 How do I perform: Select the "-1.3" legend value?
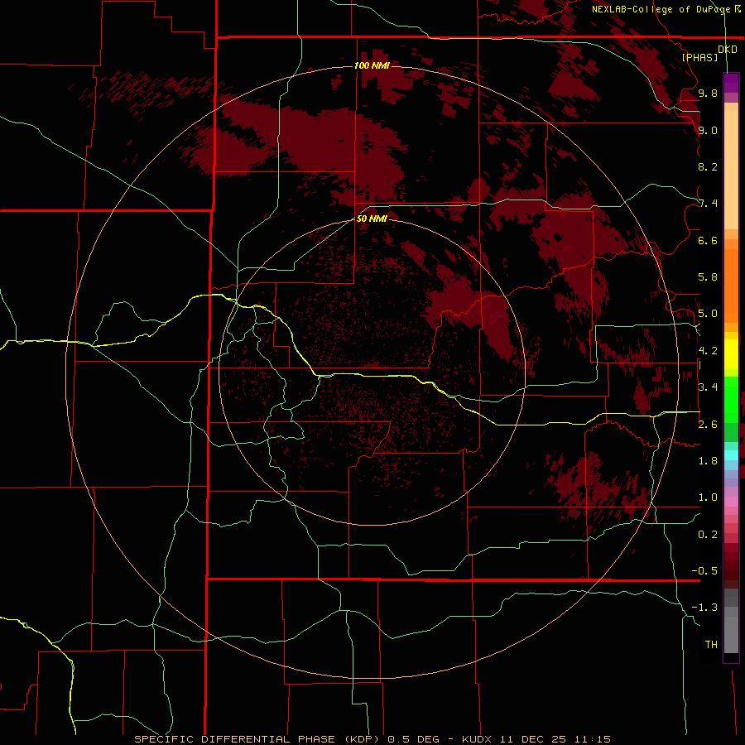704,608
